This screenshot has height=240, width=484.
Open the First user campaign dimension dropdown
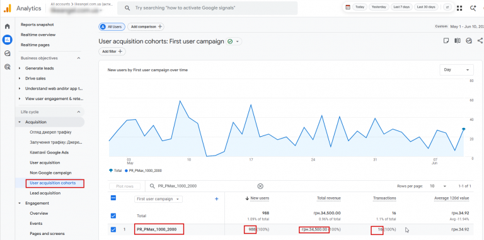158,199
